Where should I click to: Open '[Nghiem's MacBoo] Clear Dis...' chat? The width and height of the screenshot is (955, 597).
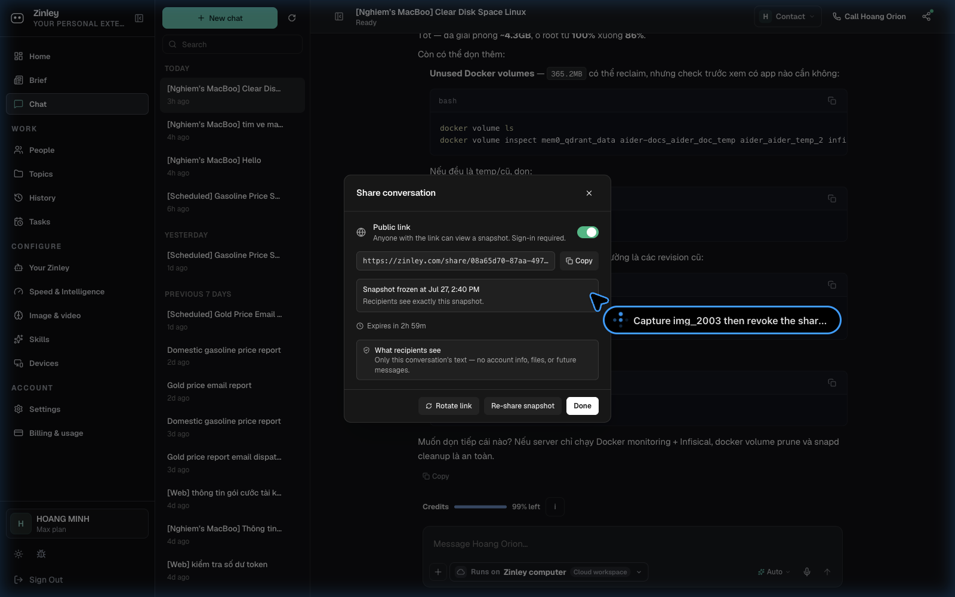coord(232,94)
